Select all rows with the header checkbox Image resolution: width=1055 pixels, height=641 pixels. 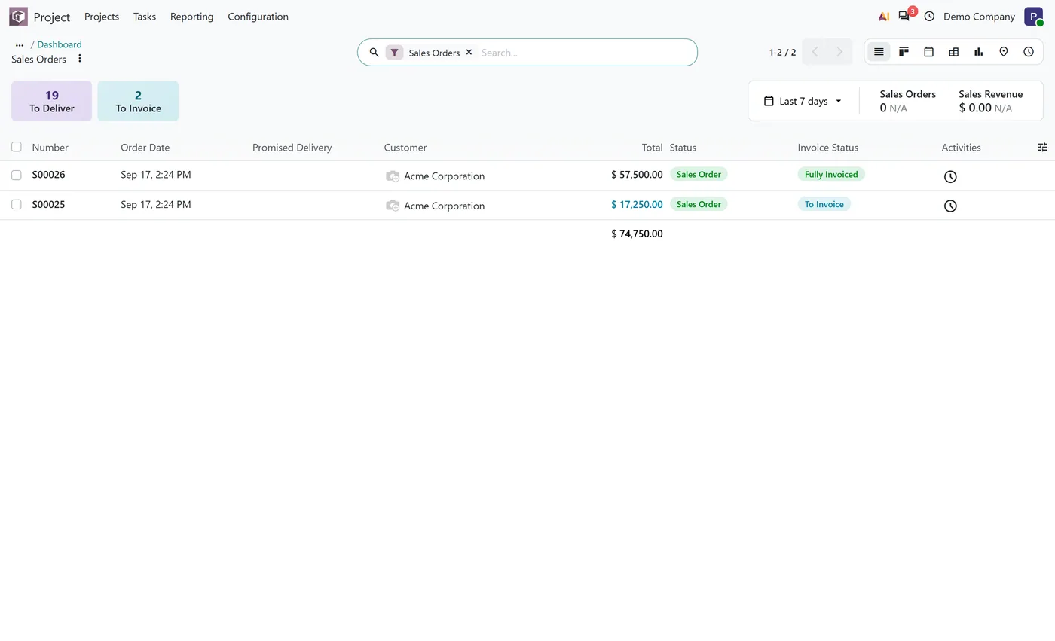(17, 147)
